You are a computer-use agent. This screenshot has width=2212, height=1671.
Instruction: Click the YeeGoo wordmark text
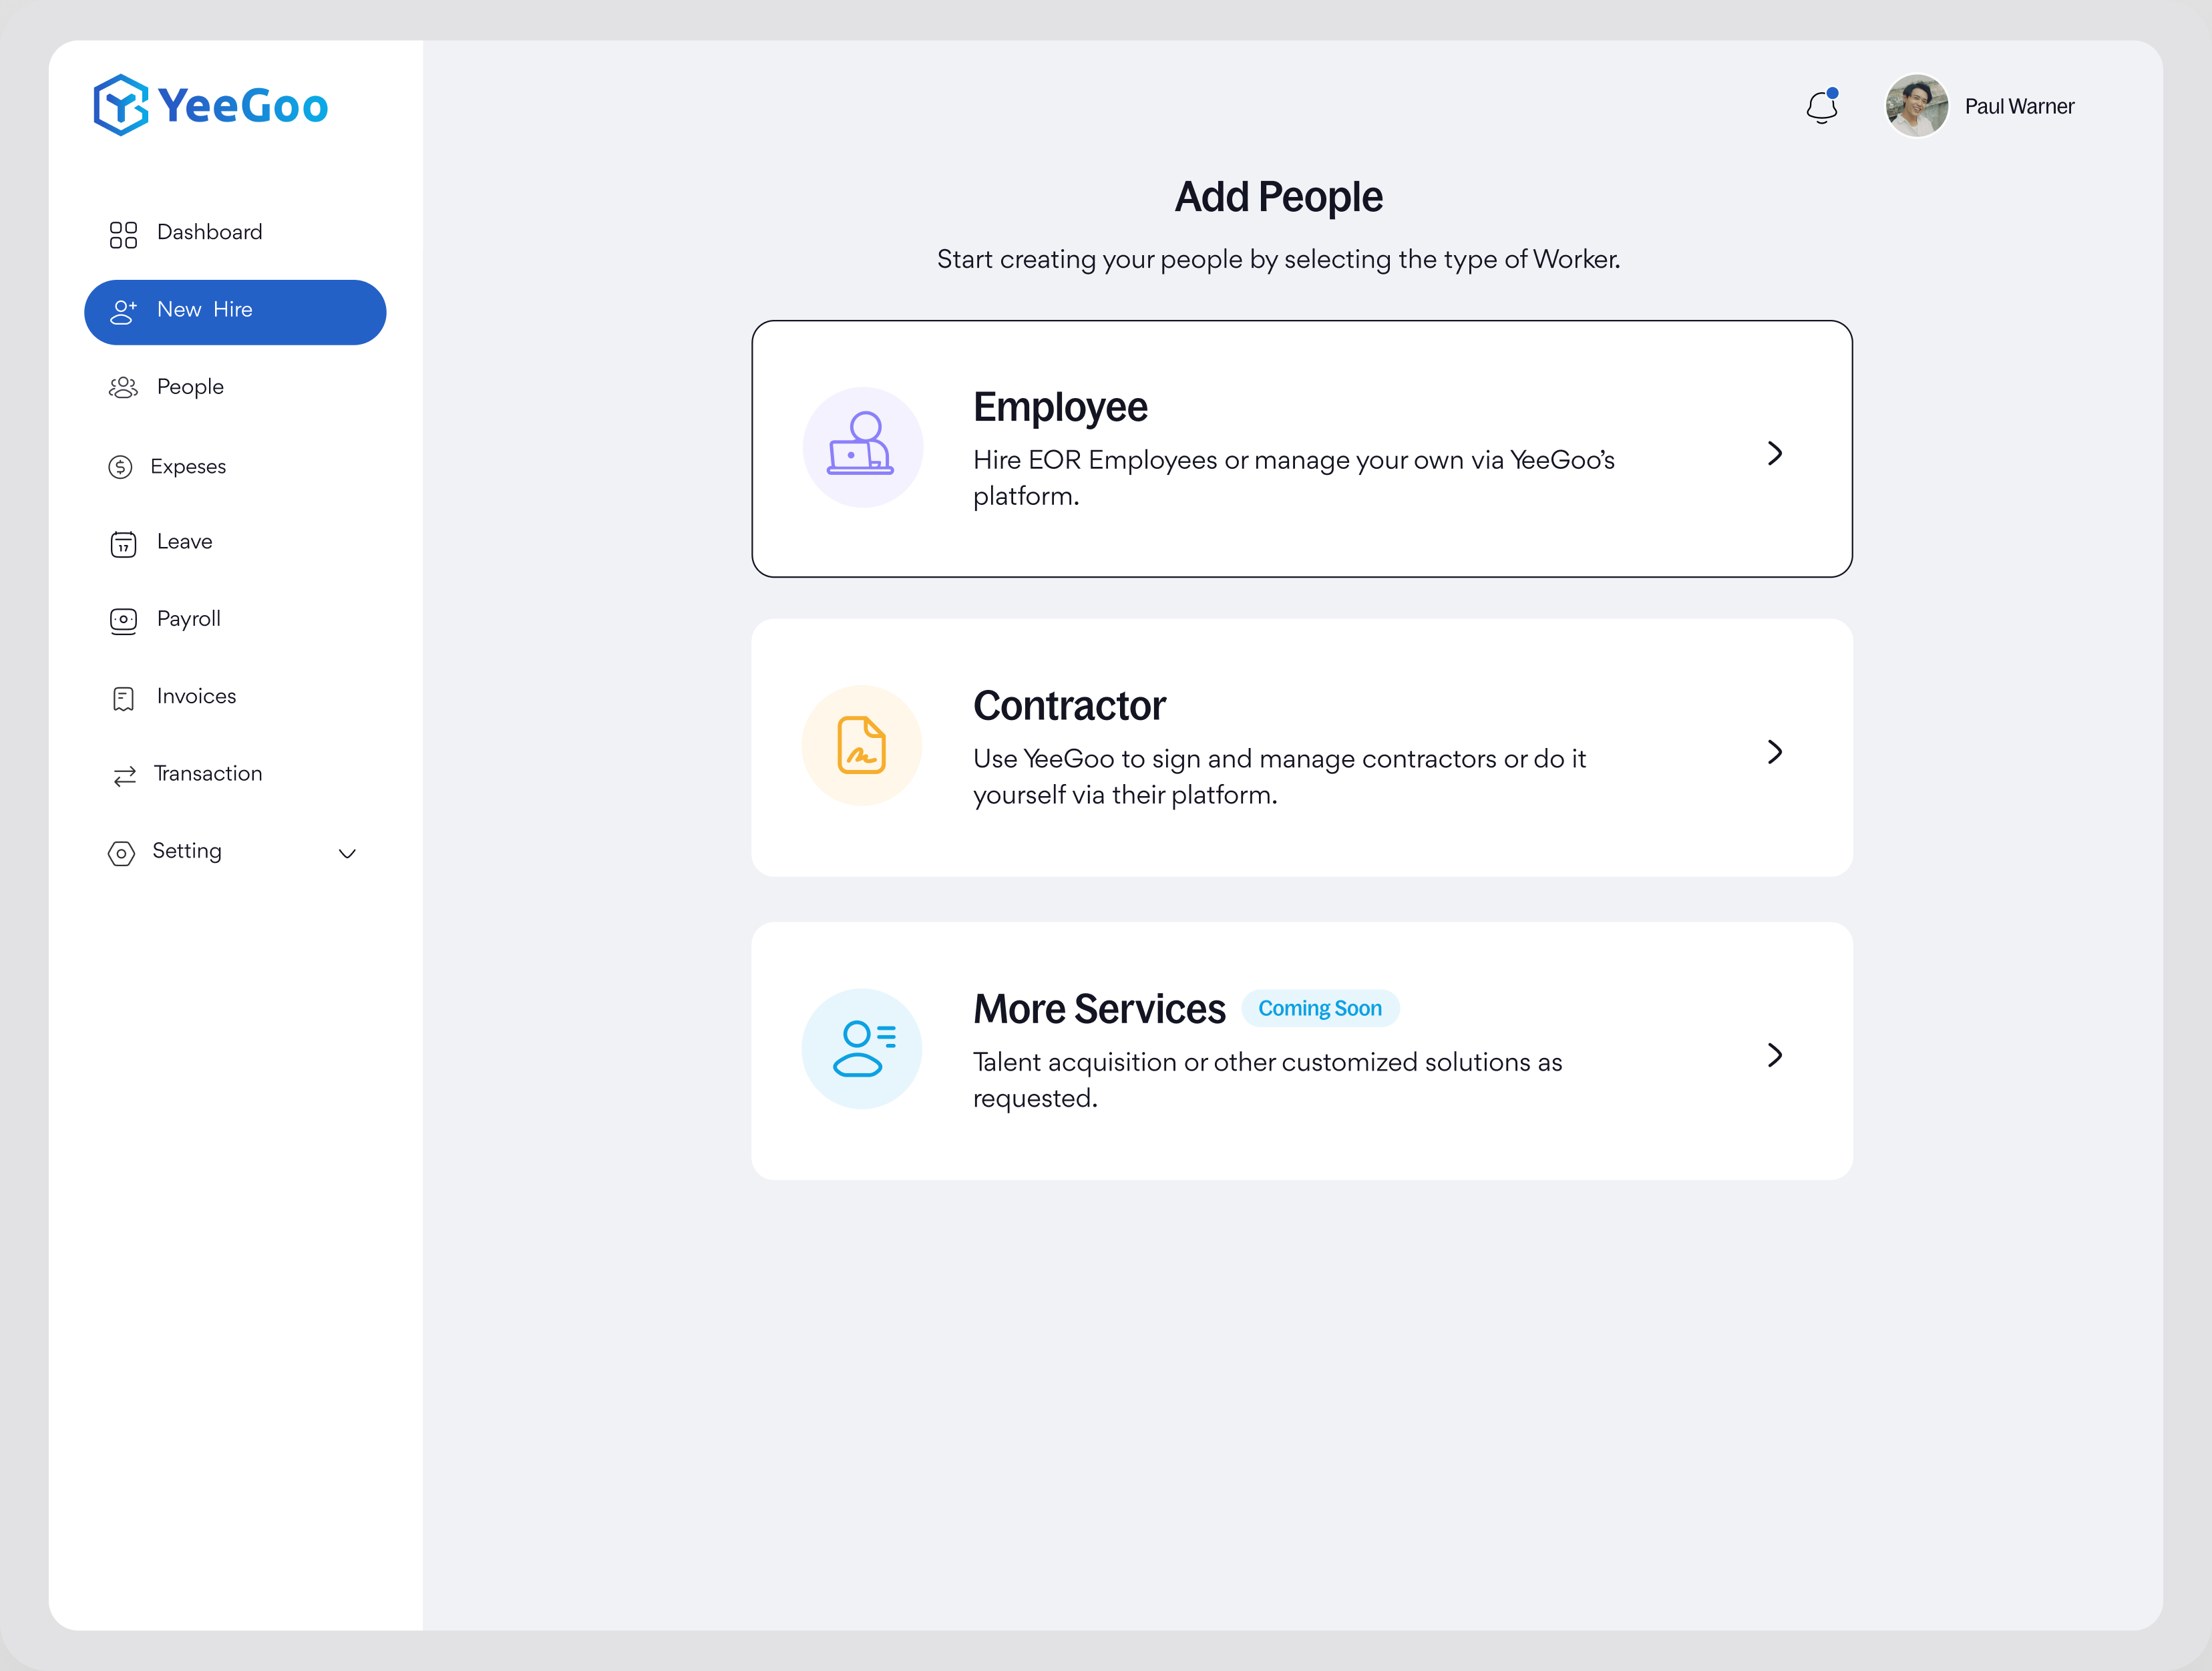tap(243, 106)
